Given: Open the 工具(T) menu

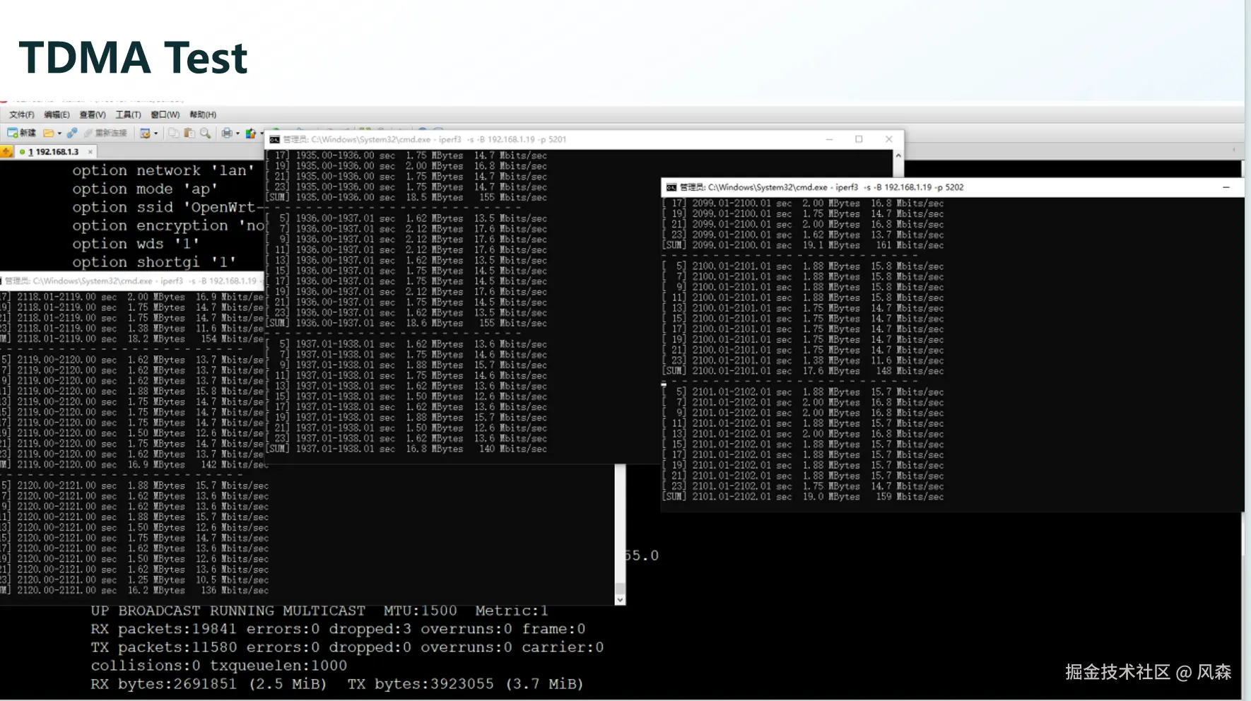Looking at the screenshot, I should pos(128,114).
